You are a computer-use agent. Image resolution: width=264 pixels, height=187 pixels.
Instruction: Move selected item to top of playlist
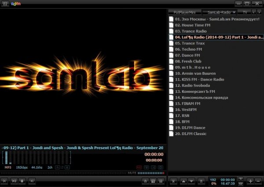173,181
